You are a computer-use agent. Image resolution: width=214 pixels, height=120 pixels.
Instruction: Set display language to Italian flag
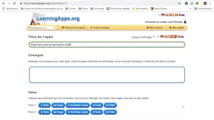pos(178,36)
